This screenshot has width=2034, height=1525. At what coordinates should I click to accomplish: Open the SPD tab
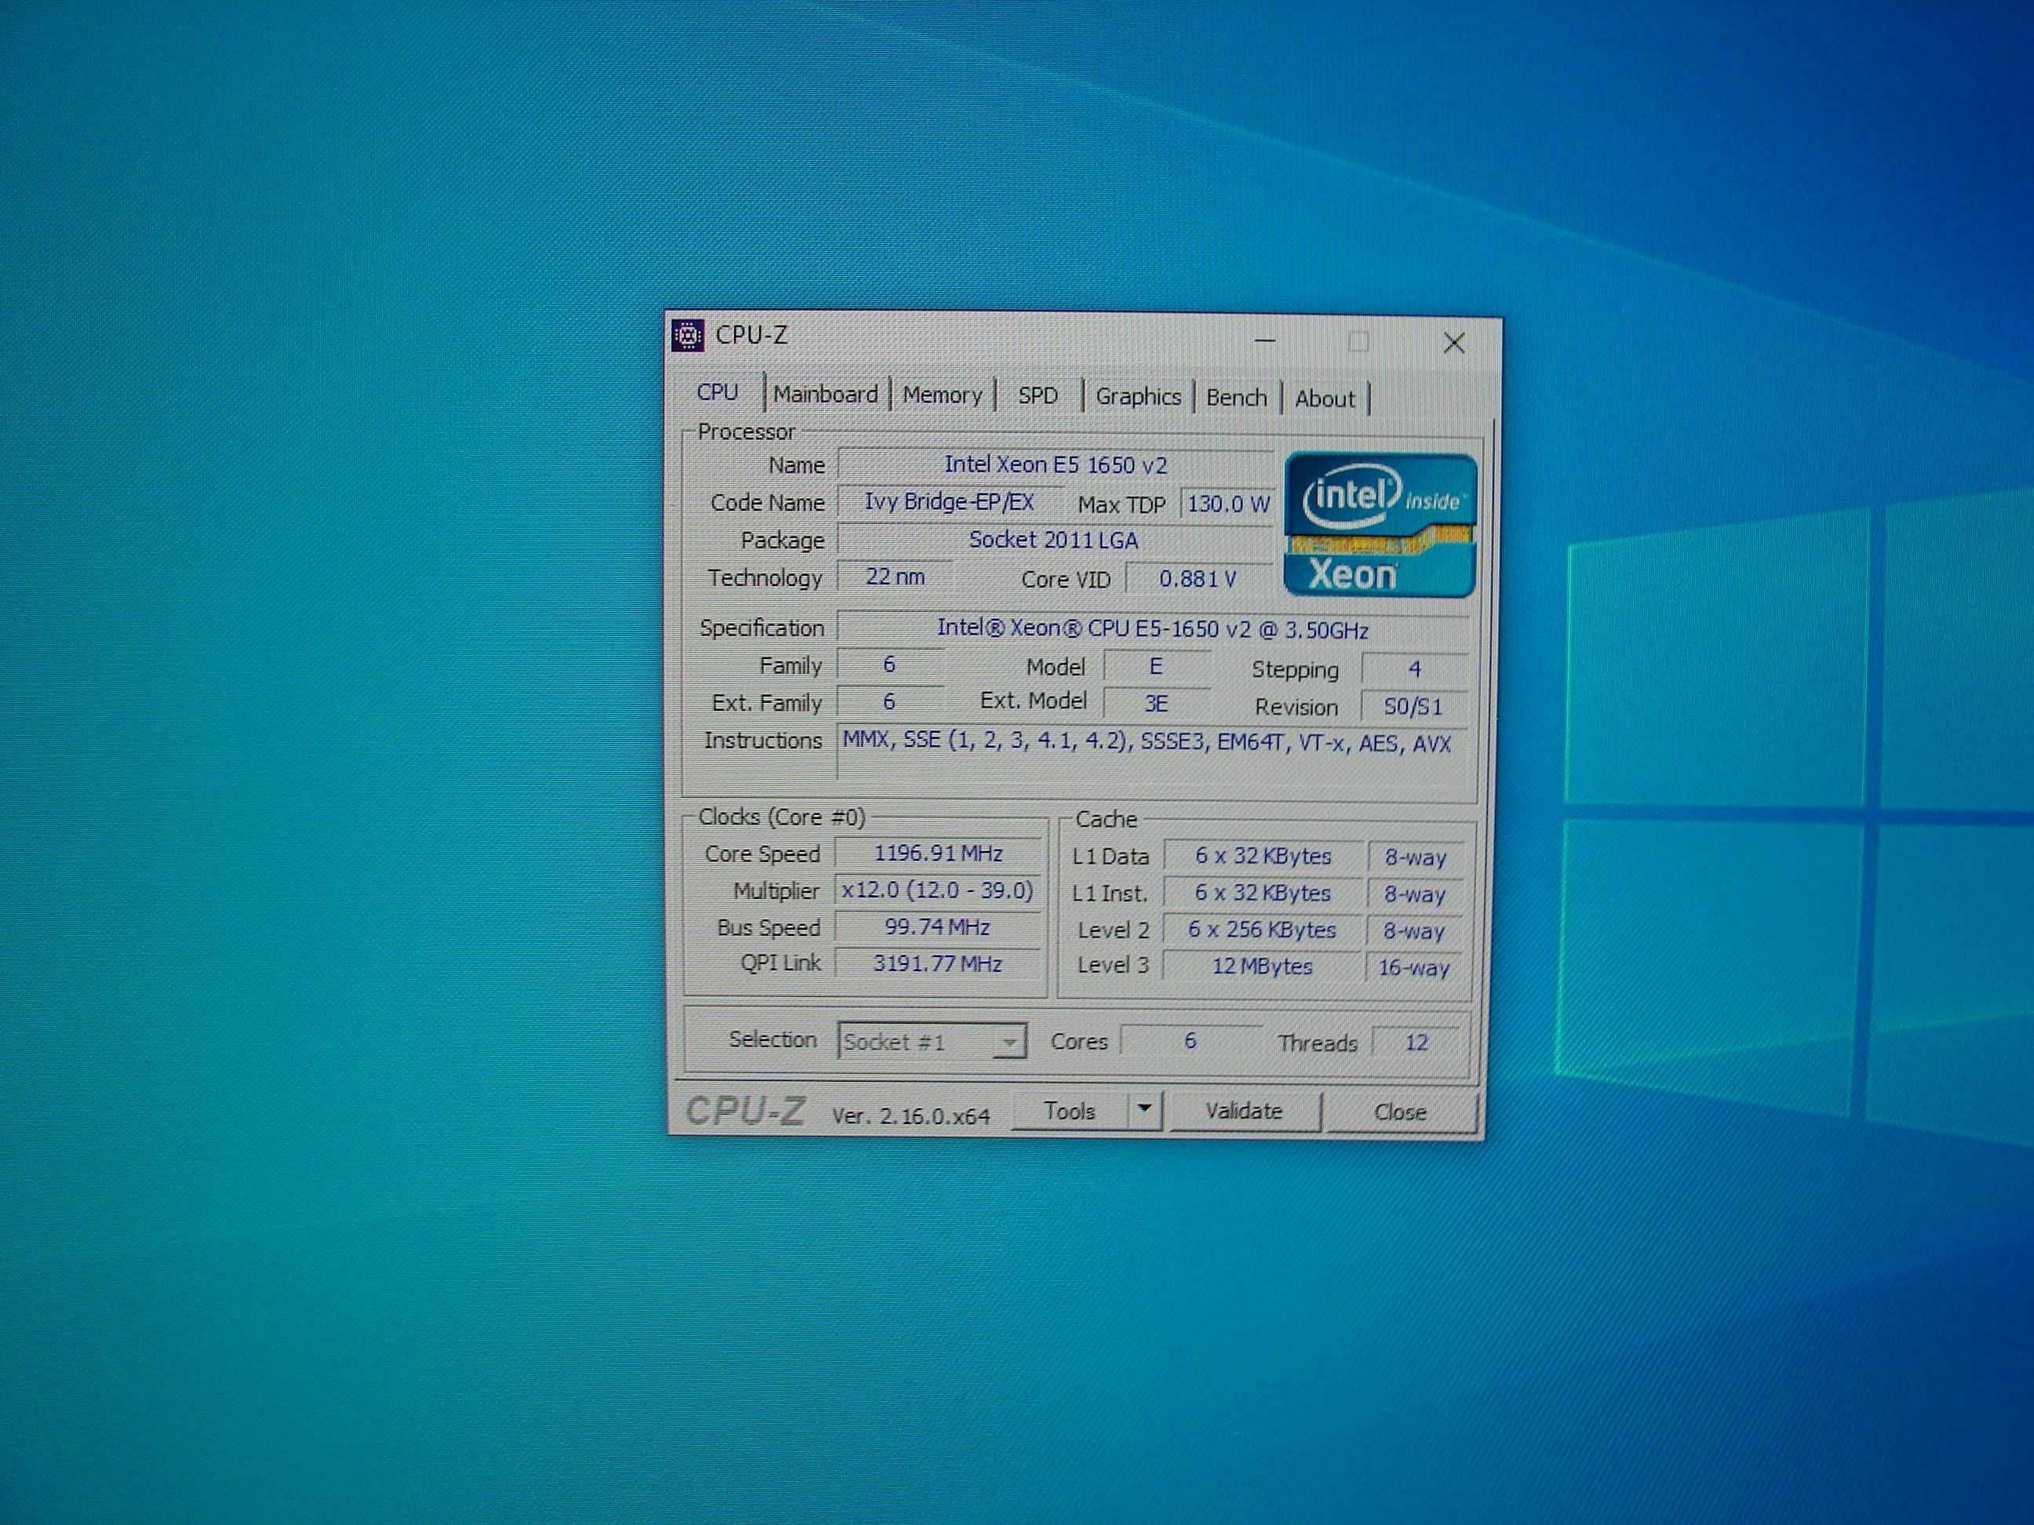(1037, 396)
